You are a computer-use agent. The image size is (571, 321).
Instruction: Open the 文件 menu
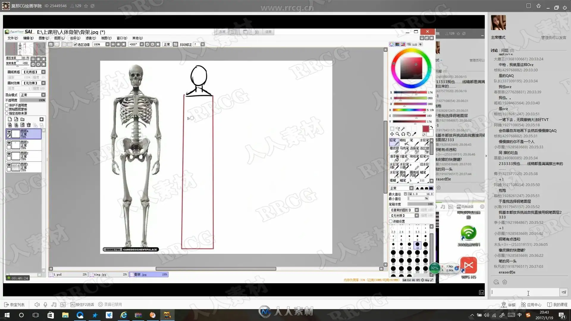point(13,38)
